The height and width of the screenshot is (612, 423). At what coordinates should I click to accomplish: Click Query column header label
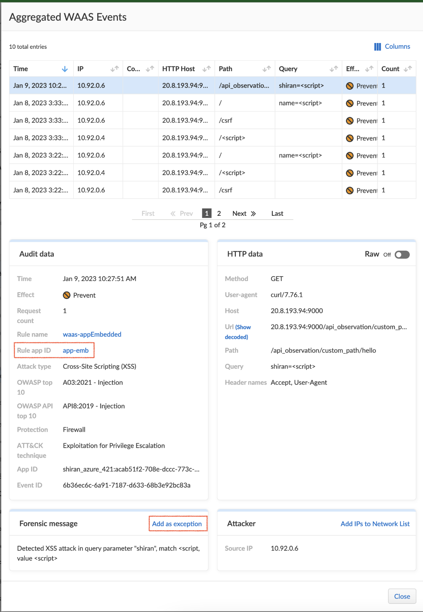coord(288,69)
